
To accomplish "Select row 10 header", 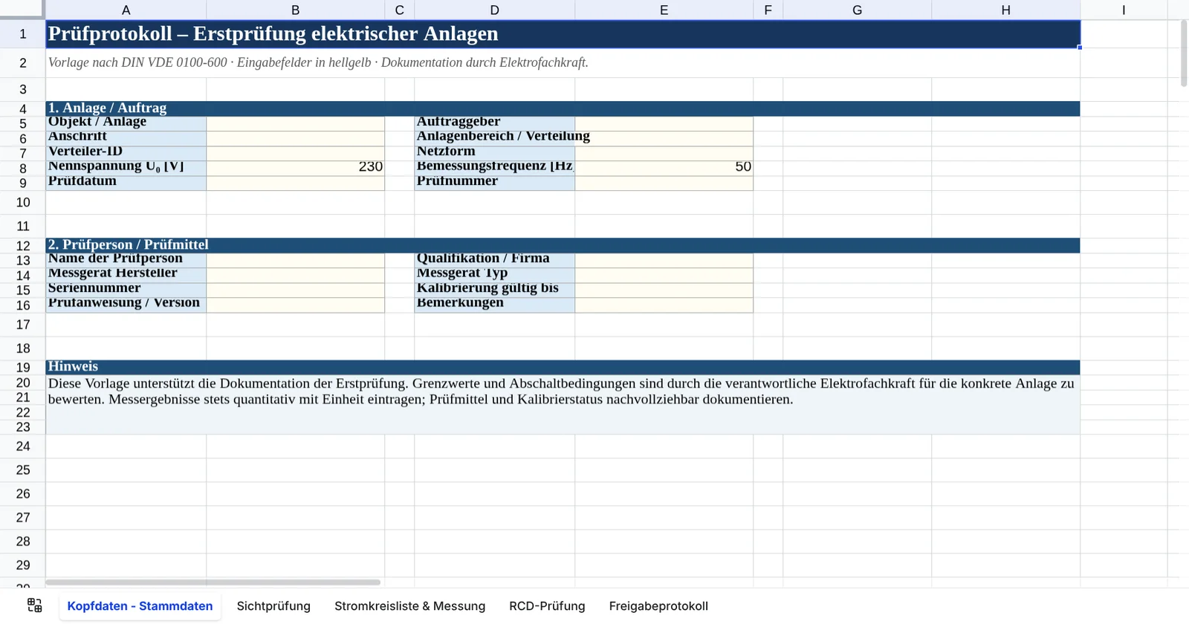I will pos(23,202).
